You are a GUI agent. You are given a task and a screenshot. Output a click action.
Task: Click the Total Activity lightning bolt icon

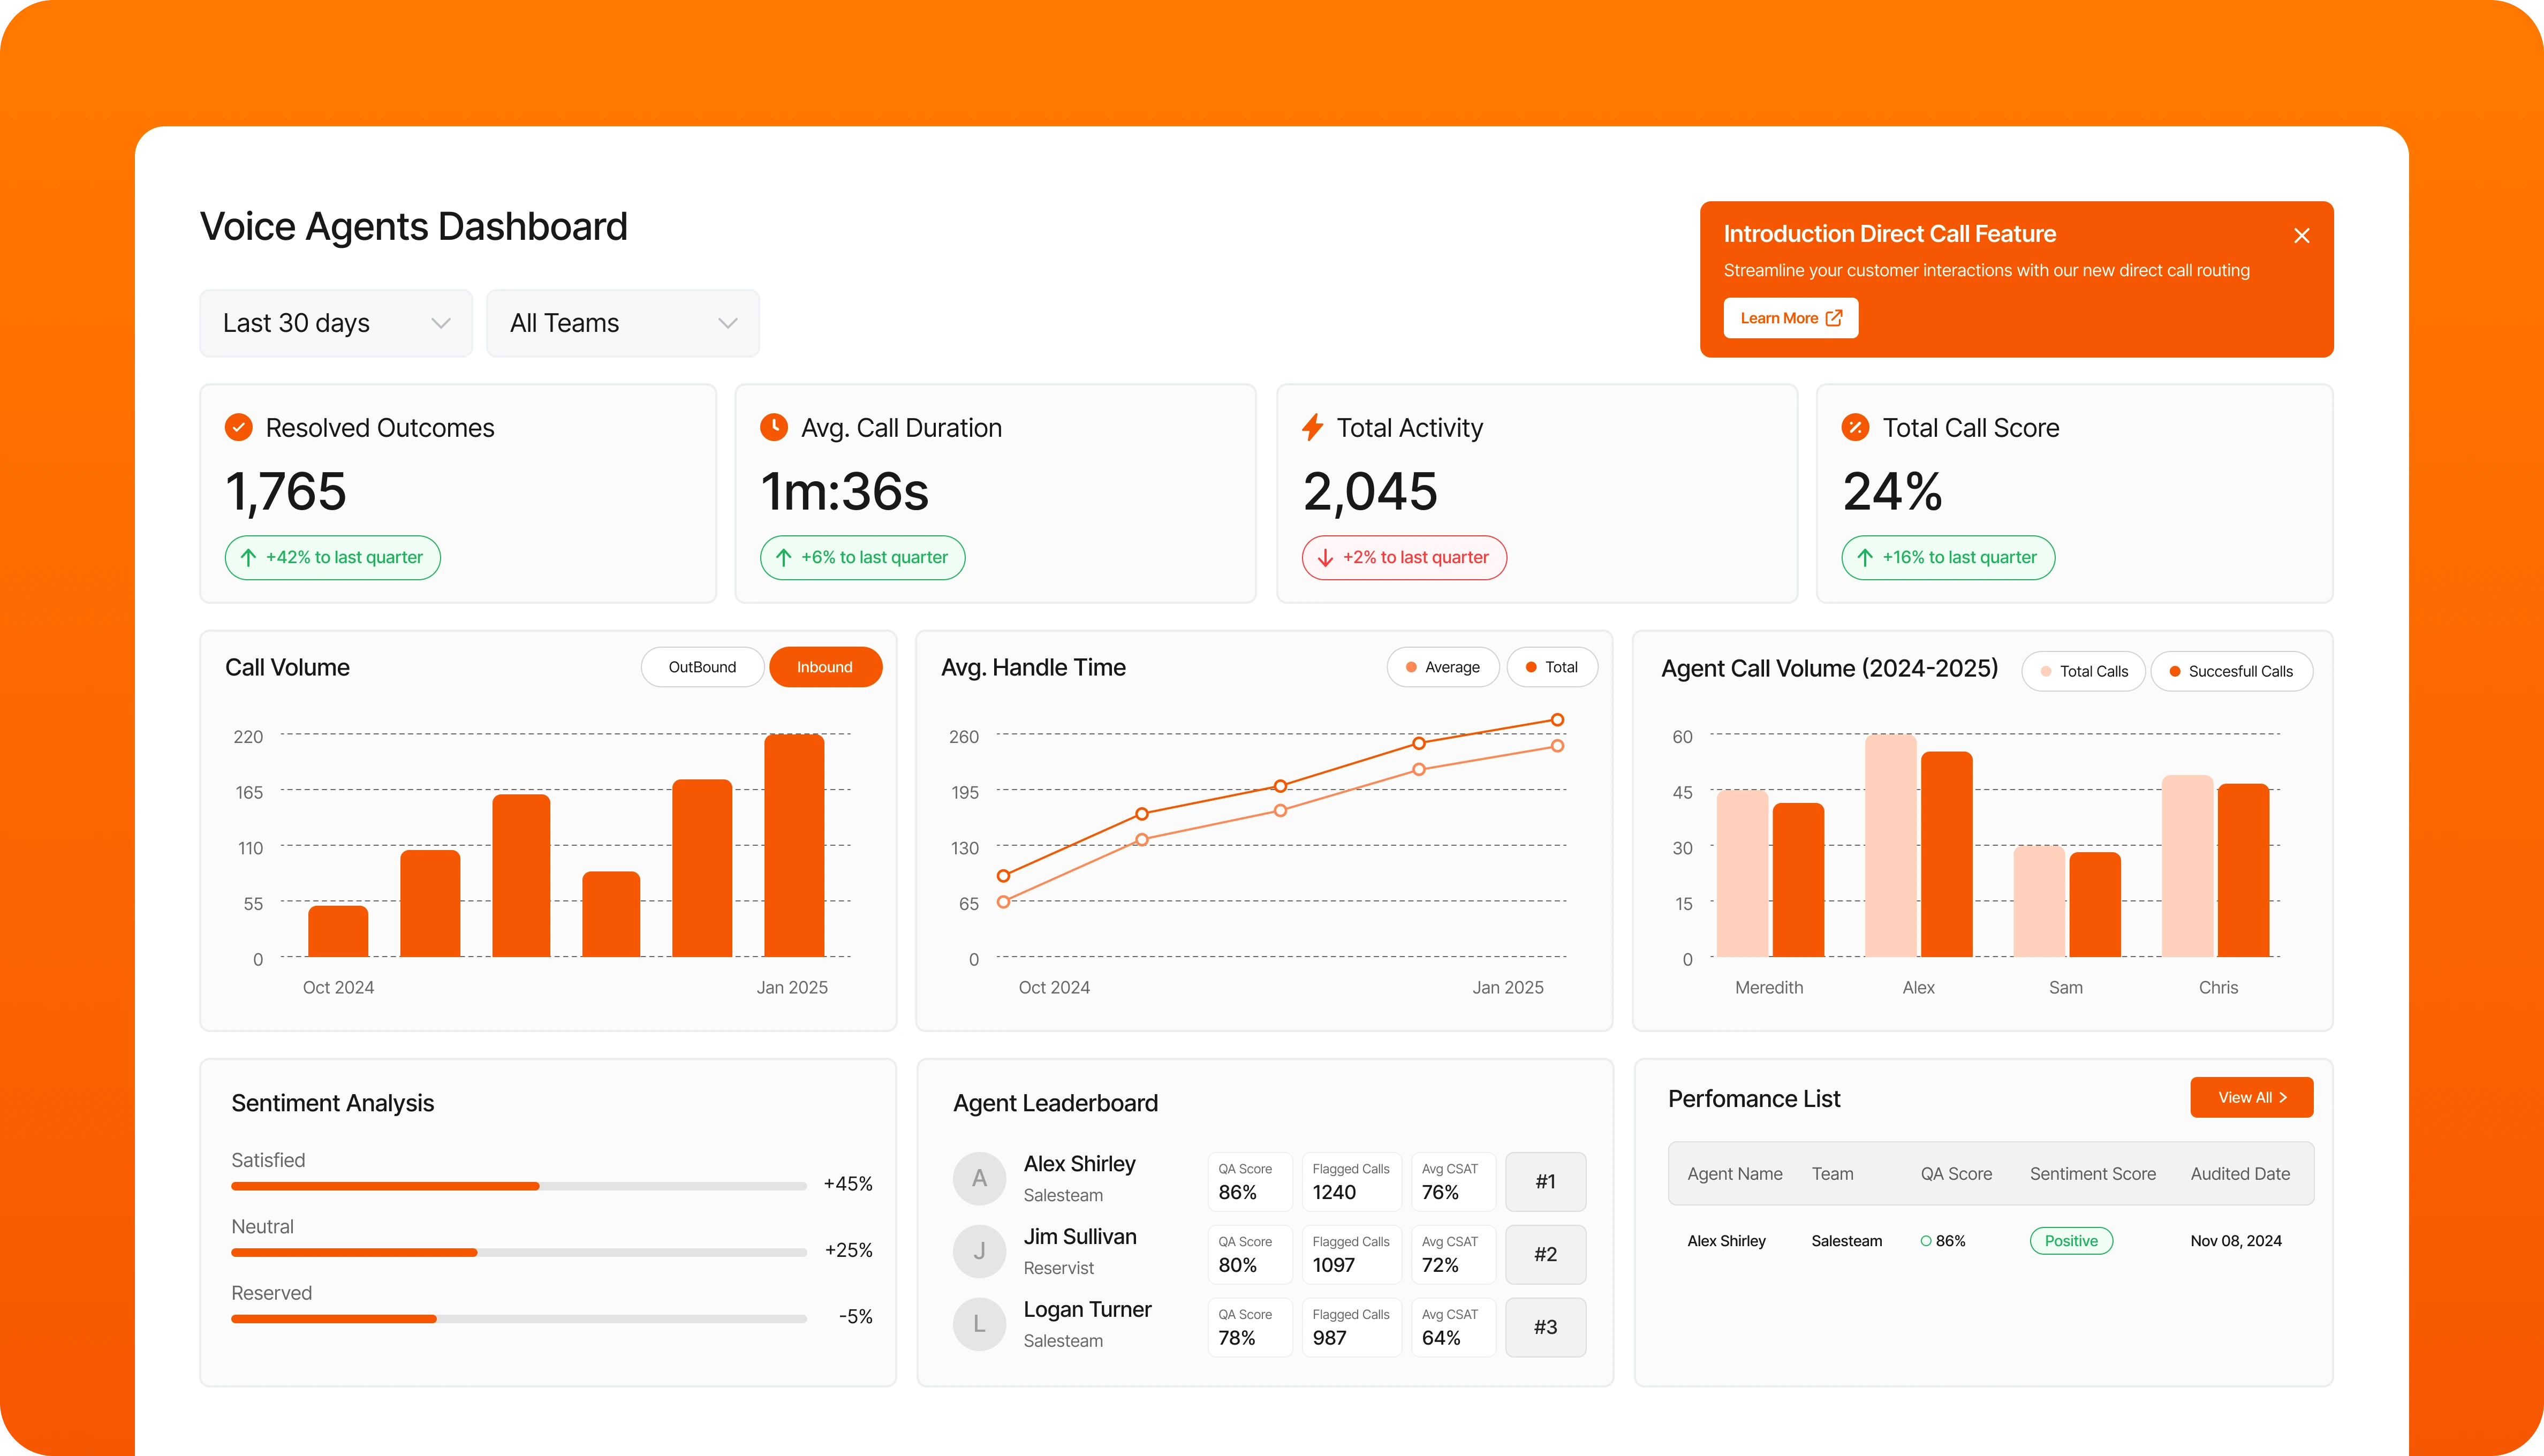(x=1312, y=428)
